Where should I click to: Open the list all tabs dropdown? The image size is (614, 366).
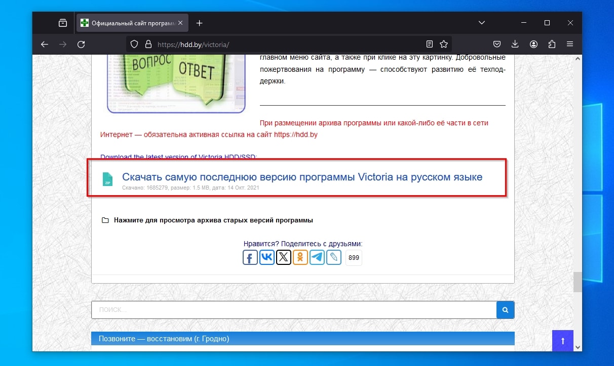click(482, 23)
